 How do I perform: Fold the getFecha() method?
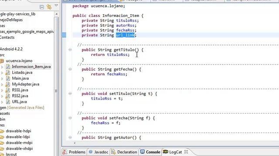pos(70,69)
